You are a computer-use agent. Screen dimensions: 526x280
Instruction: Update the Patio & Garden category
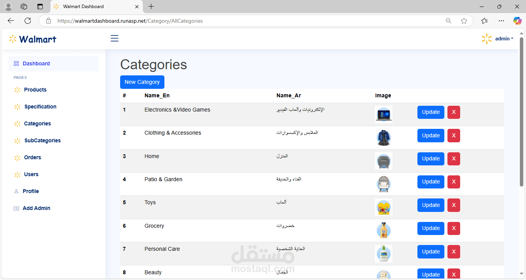(x=431, y=182)
